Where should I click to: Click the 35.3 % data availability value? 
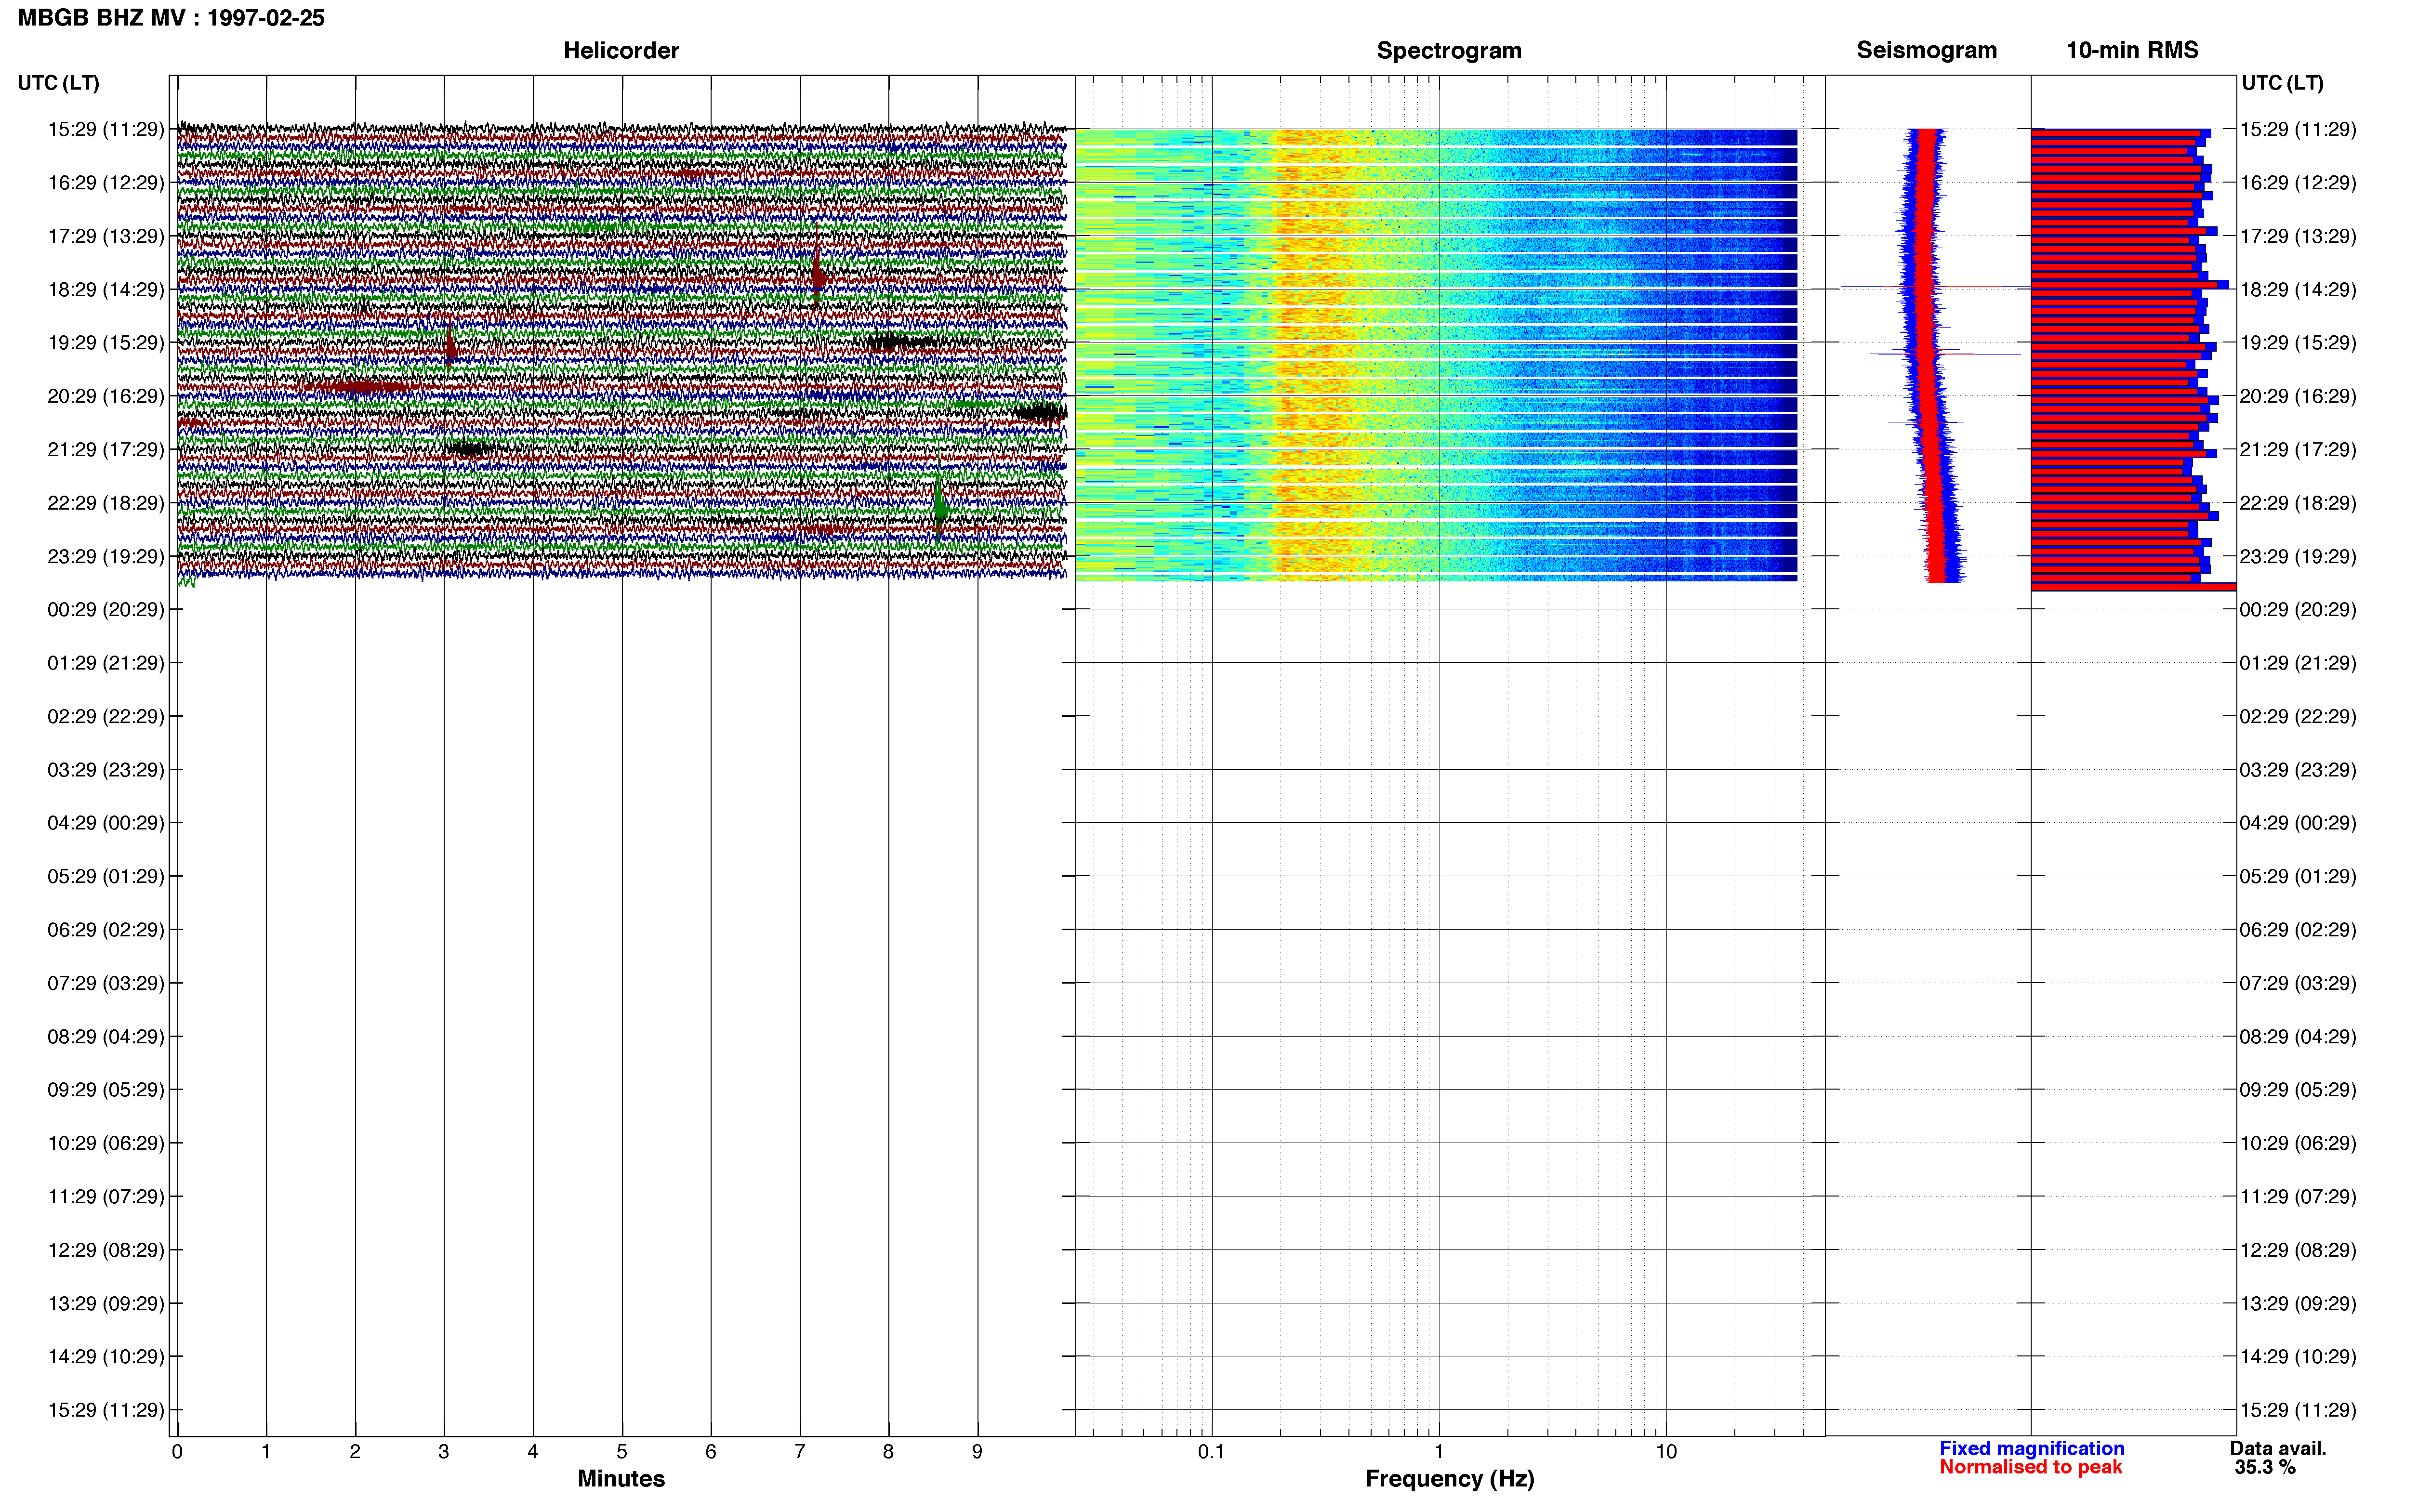[x=2265, y=1467]
